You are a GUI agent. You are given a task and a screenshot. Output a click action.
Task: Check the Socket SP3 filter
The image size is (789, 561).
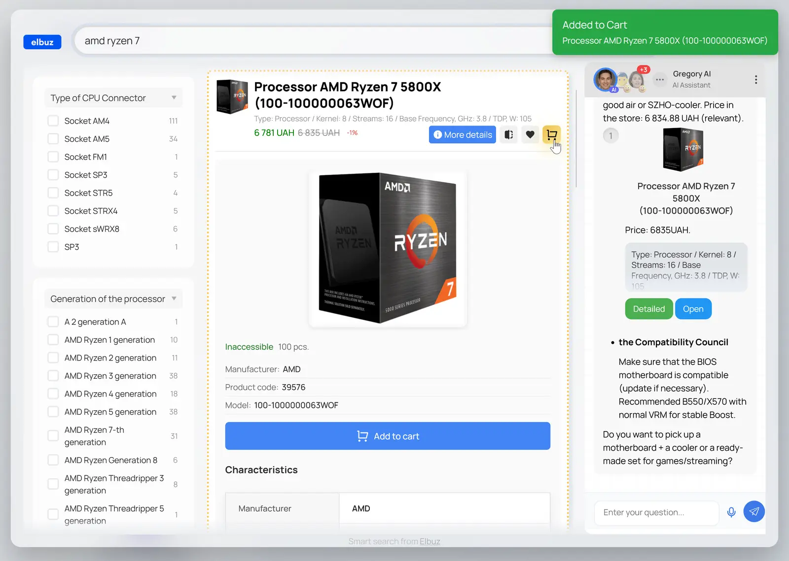click(53, 175)
